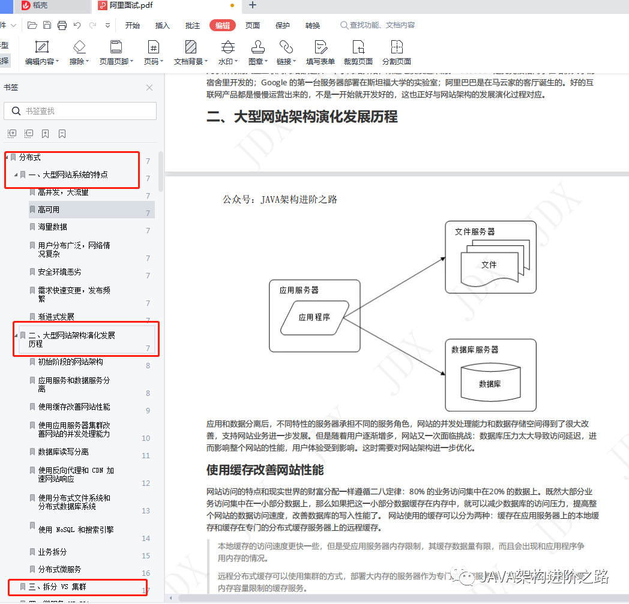Select the 裁剪页面 crop page tool
This screenshot has height=604, width=629.
[358, 52]
